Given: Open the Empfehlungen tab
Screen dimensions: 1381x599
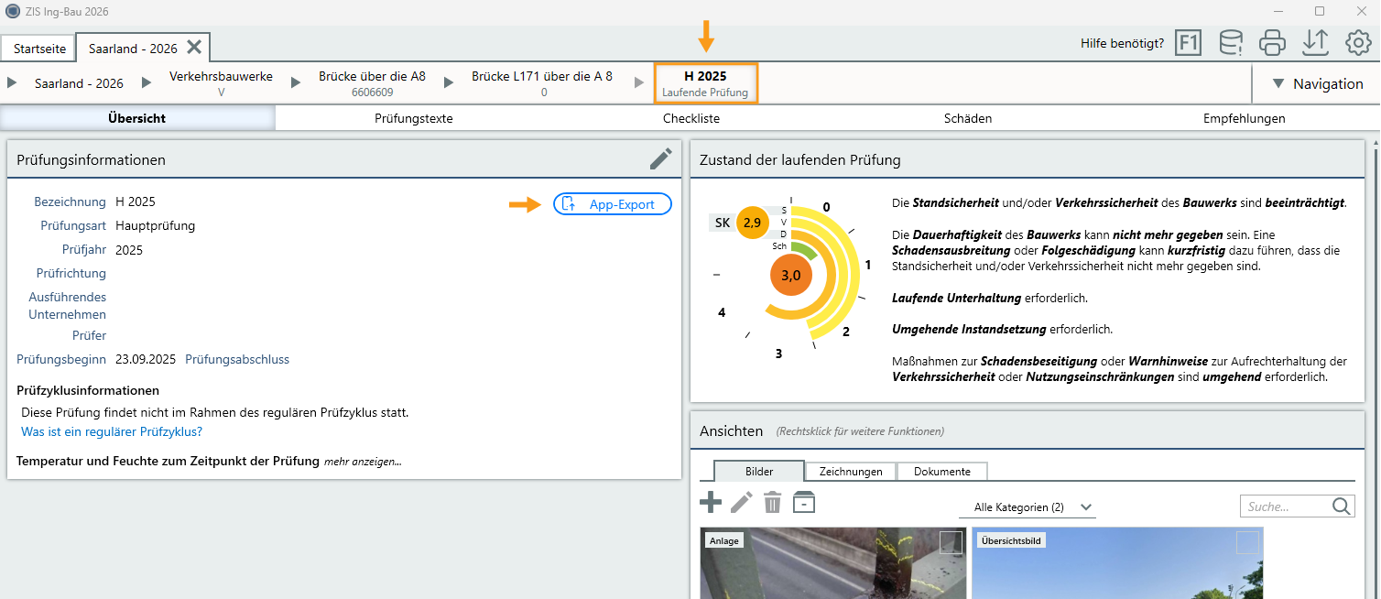Looking at the screenshot, I should coord(1244,118).
